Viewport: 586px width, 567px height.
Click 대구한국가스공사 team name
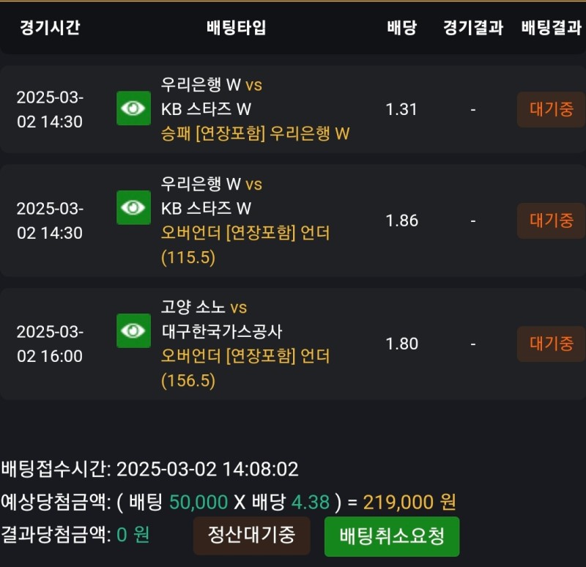pos(222,332)
